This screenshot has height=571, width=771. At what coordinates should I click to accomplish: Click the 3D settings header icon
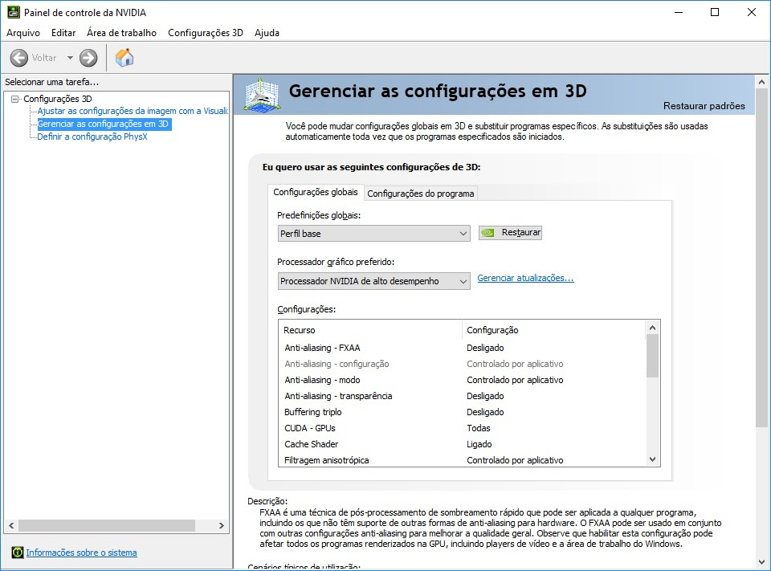262,95
